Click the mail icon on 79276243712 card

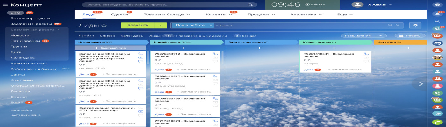coord(215,57)
